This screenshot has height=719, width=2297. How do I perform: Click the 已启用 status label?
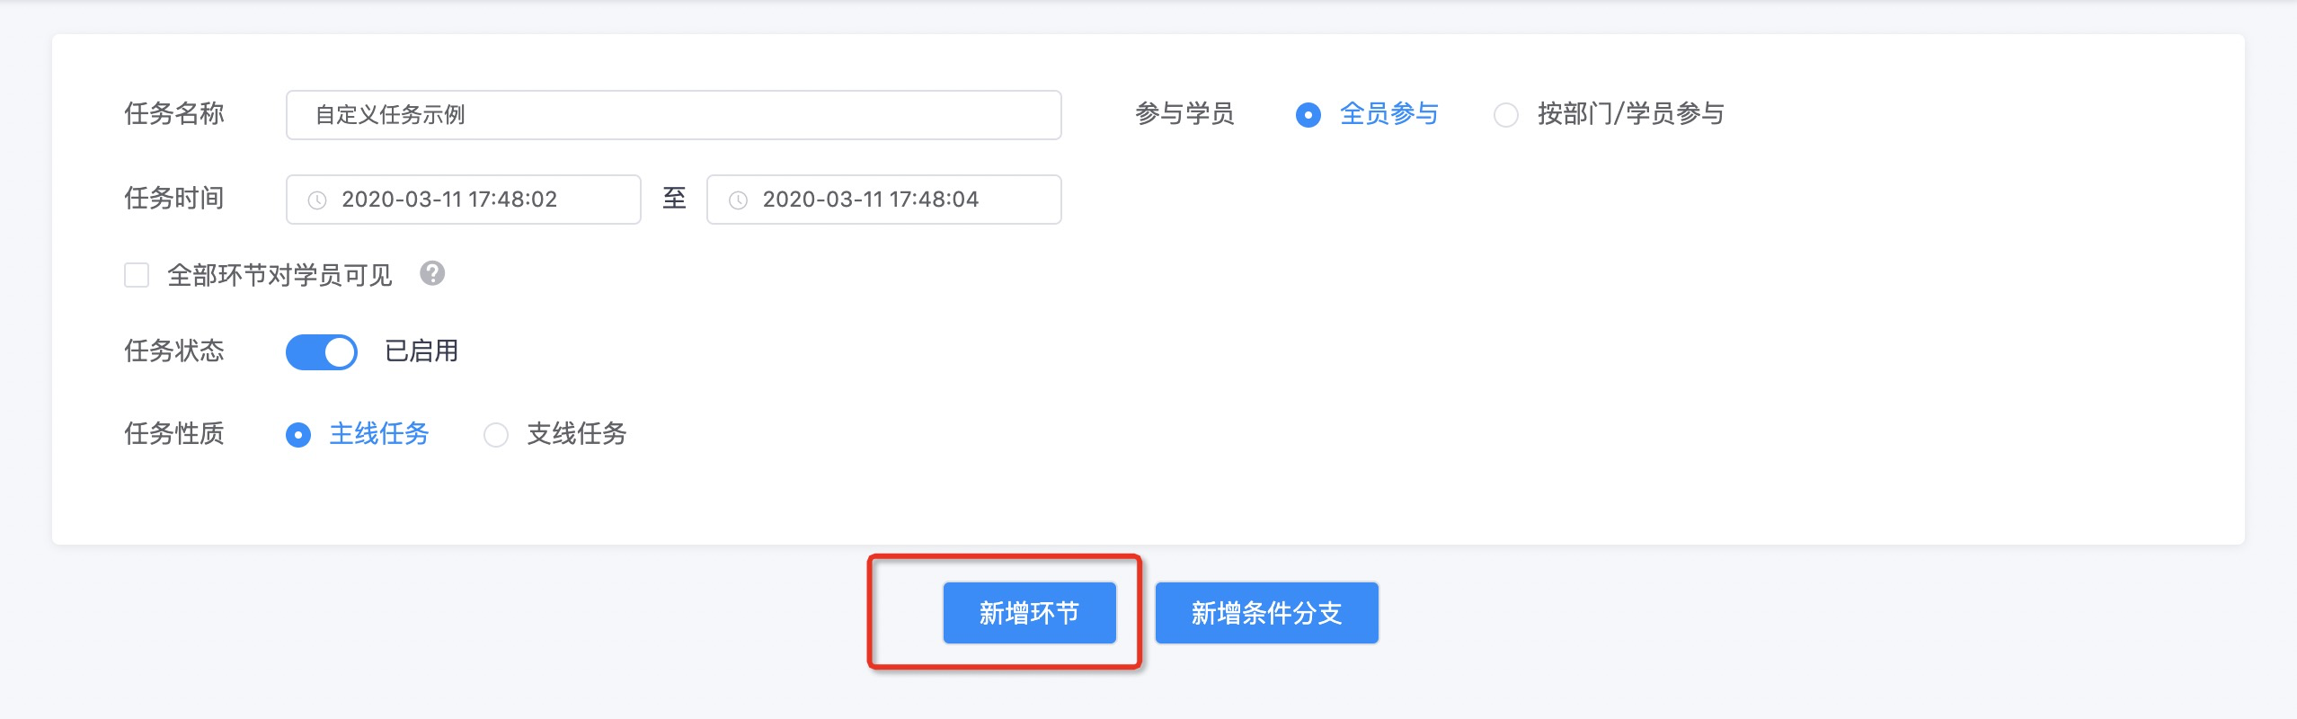(421, 351)
